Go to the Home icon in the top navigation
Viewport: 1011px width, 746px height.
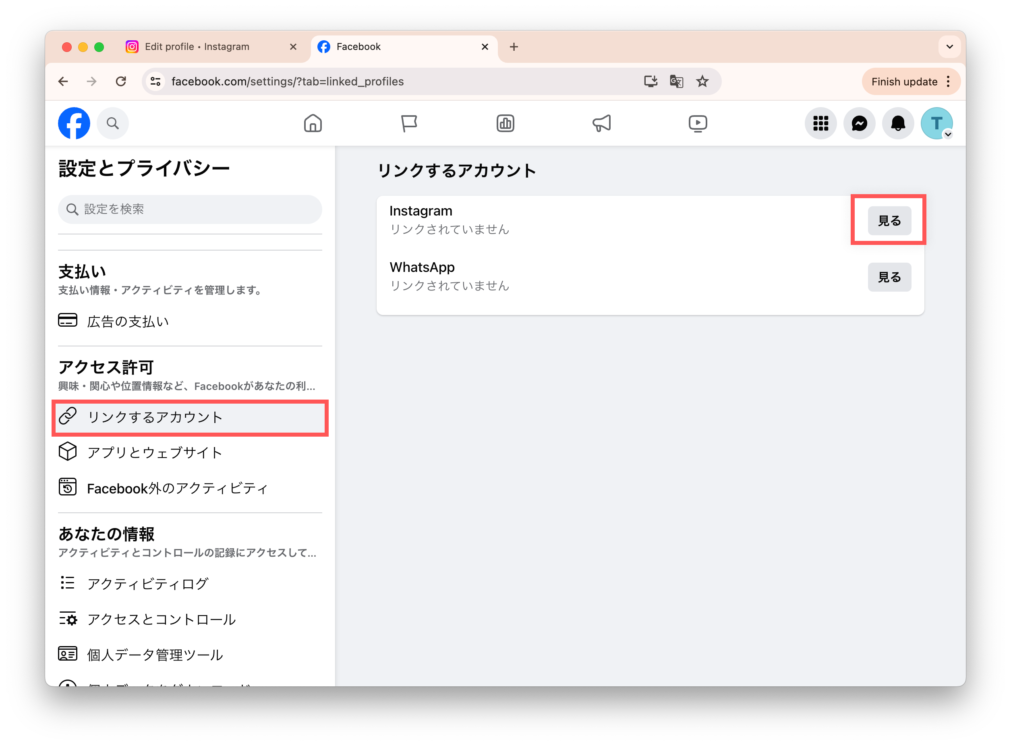click(313, 123)
